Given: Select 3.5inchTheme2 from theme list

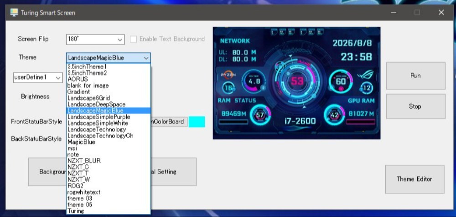Looking at the screenshot, I should (108, 73).
